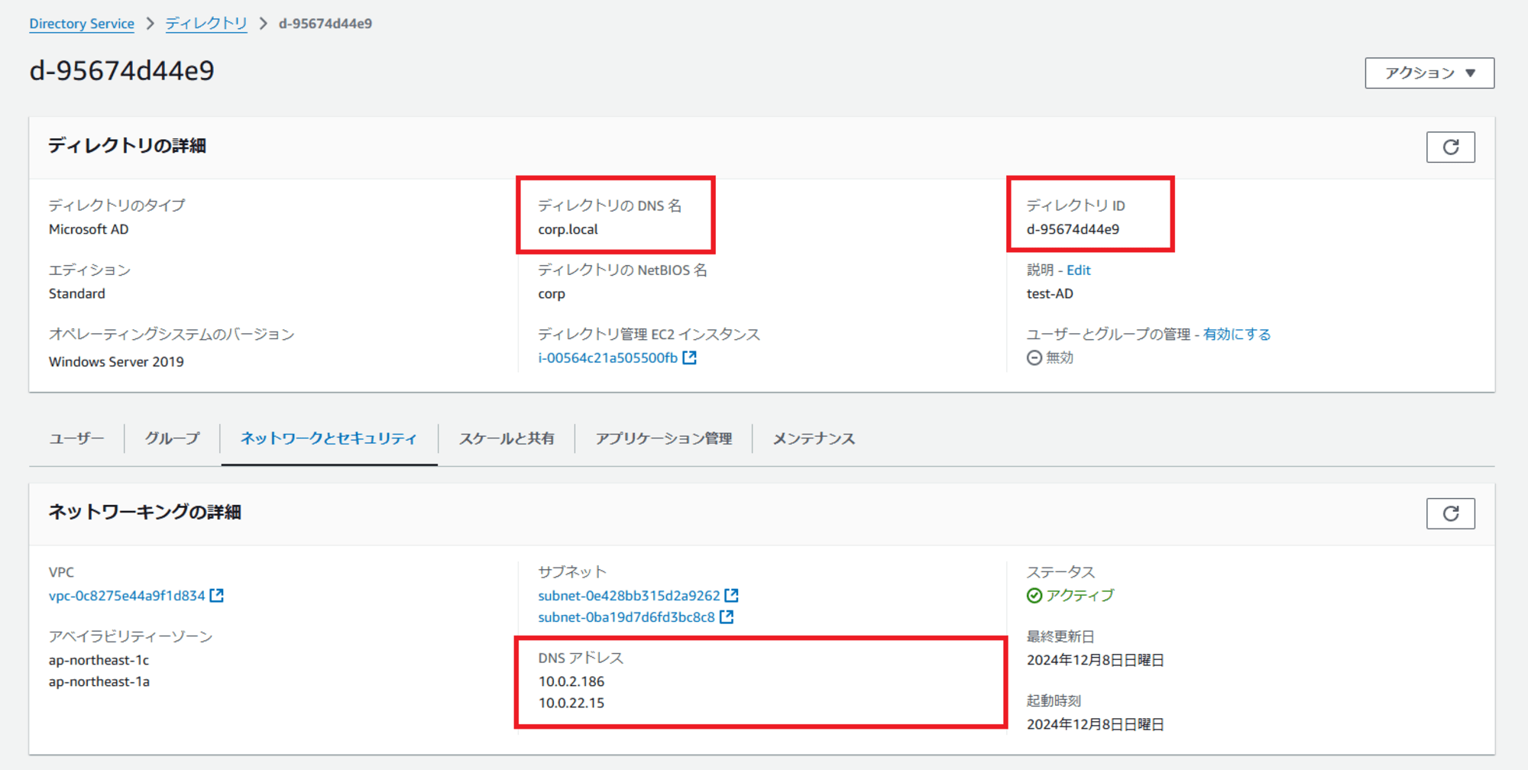This screenshot has width=1528, height=770.
Task: Click DNS name value corp.local
Action: click(x=568, y=229)
